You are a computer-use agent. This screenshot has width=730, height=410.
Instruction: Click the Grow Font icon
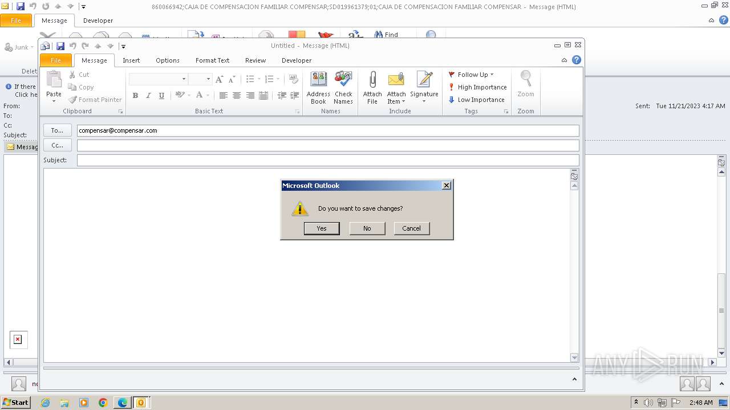219,79
